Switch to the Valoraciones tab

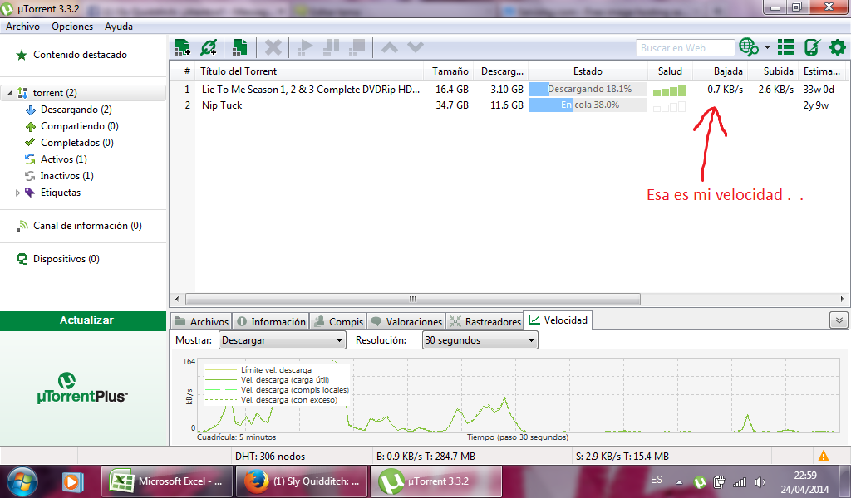click(406, 322)
